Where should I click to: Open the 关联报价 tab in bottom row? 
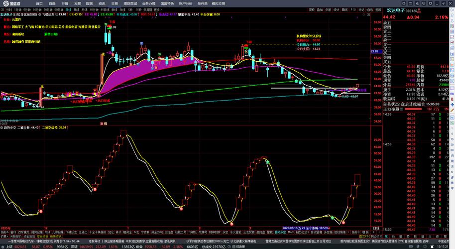tap(16, 237)
